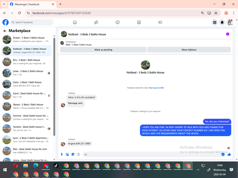
Task: Click the 'Angela 609-251-0990' message bubble
Action: coord(79,143)
